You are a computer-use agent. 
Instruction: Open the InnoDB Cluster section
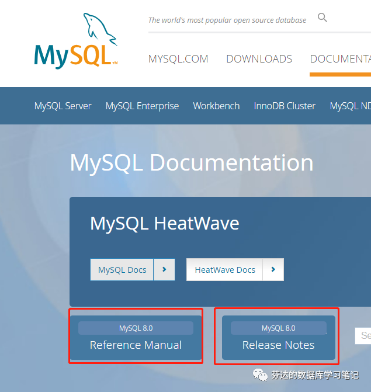pyautogui.click(x=285, y=106)
